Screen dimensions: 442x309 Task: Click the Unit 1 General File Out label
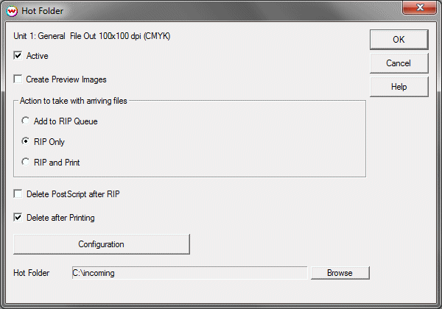[92, 35]
